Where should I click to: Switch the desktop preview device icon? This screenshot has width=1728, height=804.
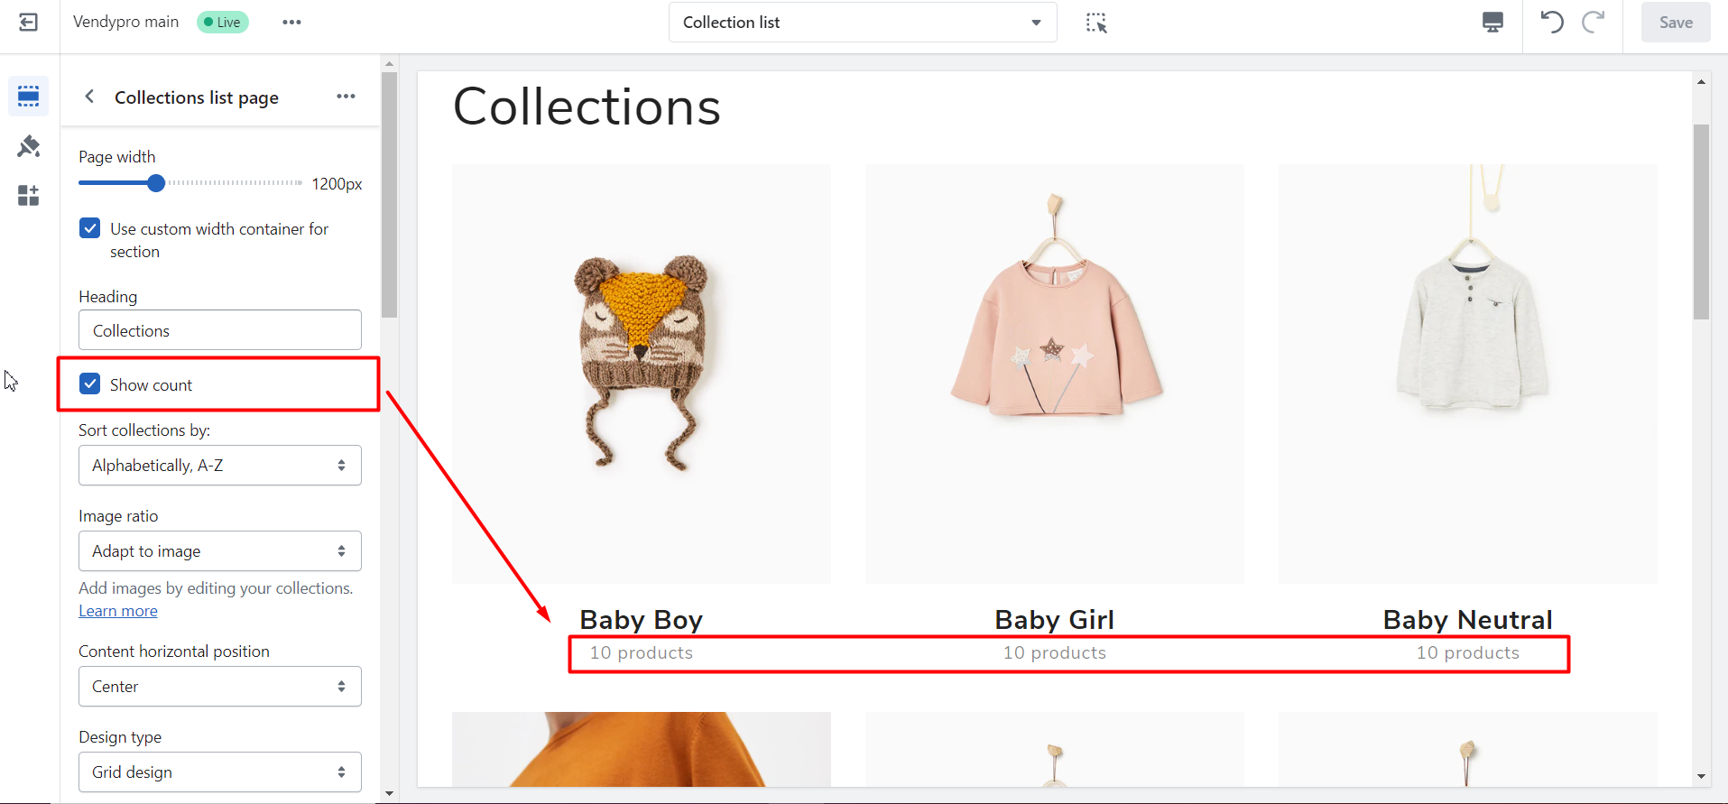1492,23
